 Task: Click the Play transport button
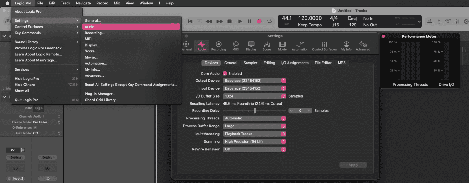click(240, 21)
